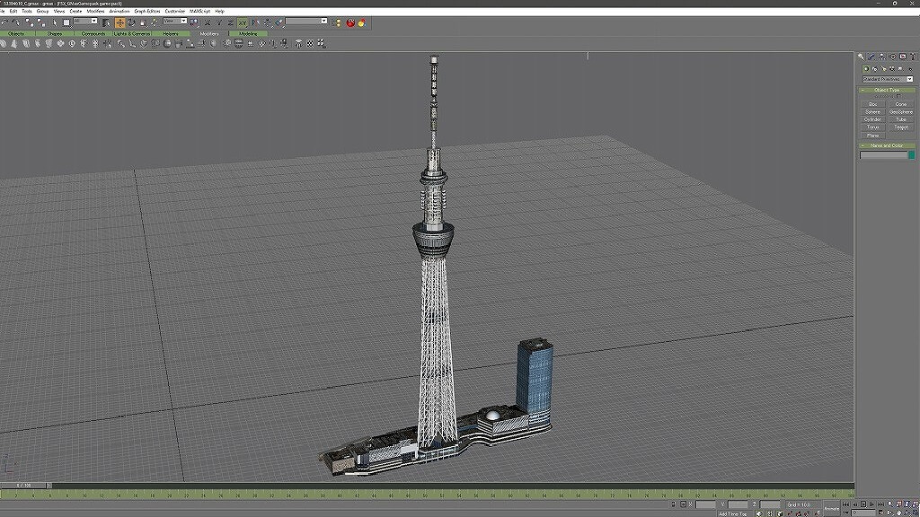Open the Edit menu
The height and width of the screenshot is (517, 920).
13,11
